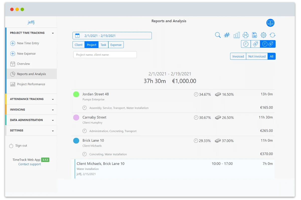
Task: Click the hashtag icon in toolbar
Action: coord(227,35)
